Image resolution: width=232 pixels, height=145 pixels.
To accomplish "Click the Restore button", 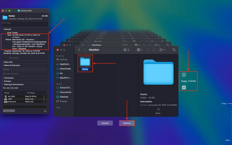I will [x=127, y=123].
